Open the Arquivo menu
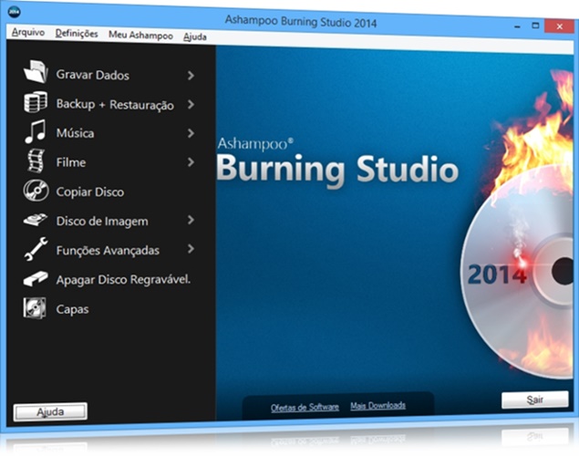The height and width of the screenshot is (456, 579). pyautogui.click(x=28, y=33)
